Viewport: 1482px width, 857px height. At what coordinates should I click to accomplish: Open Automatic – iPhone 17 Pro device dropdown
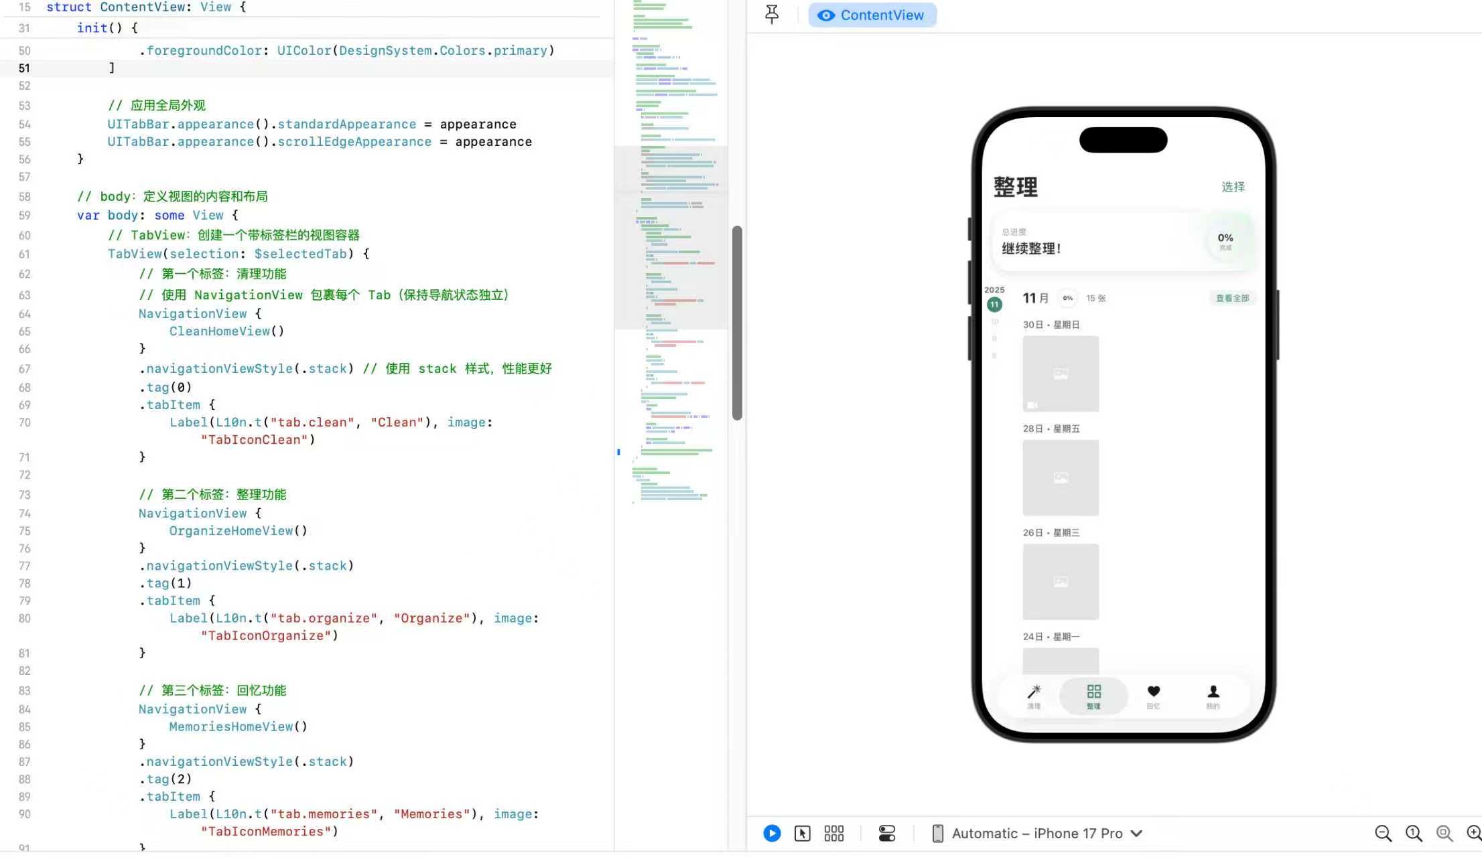click(1037, 833)
